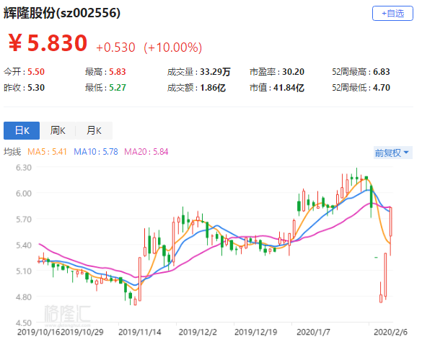Open the 前复权 adjustment dropdown
The height and width of the screenshot is (339, 422).
point(392,153)
